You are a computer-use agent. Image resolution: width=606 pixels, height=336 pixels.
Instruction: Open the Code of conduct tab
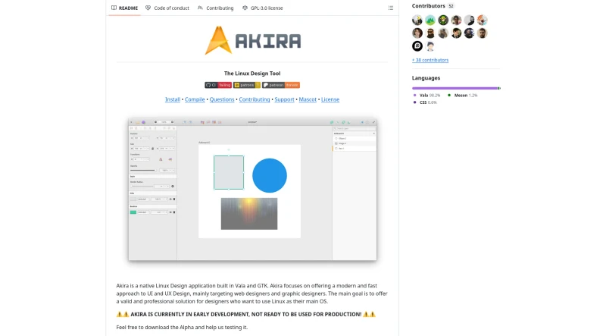pos(167,8)
